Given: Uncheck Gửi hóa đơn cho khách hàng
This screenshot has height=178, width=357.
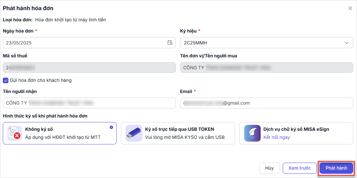Looking at the screenshot, I should point(6,80).
